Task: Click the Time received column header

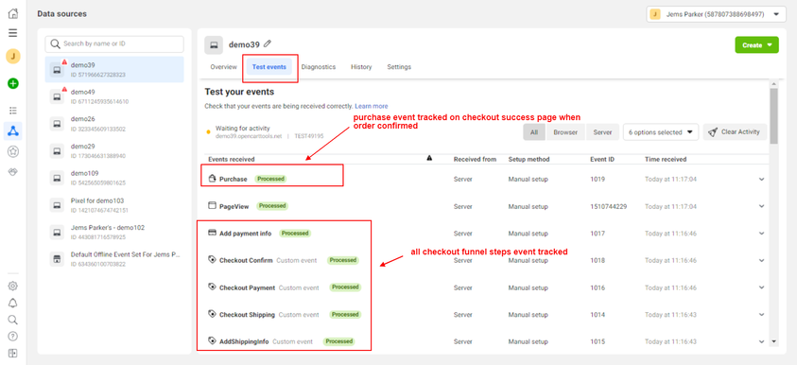Action: 666,159
